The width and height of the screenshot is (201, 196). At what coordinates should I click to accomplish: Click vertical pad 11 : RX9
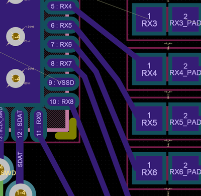(39, 124)
